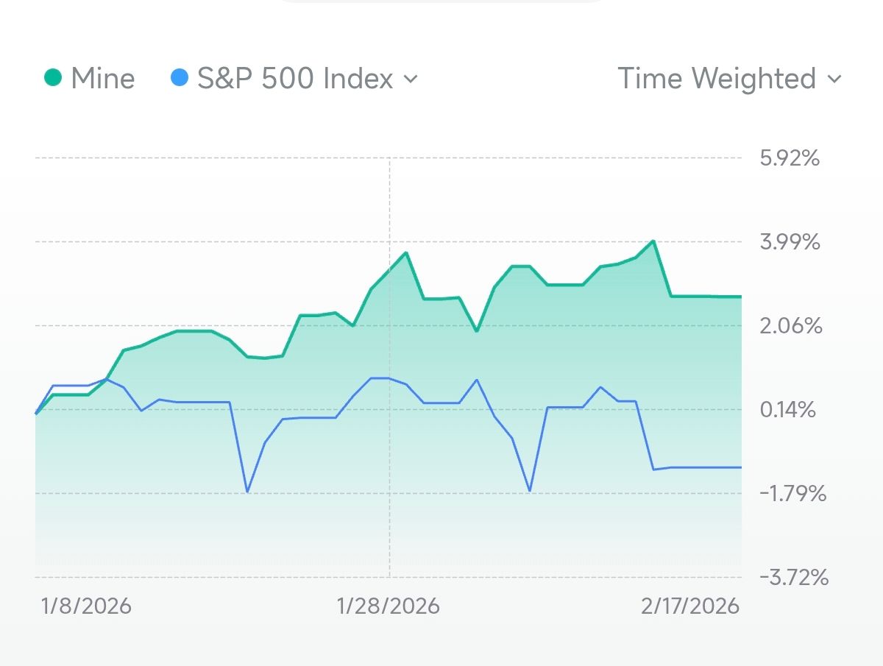Click the green line's highest peak
883x666 pixels.
pyautogui.click(x=653, y=241)
